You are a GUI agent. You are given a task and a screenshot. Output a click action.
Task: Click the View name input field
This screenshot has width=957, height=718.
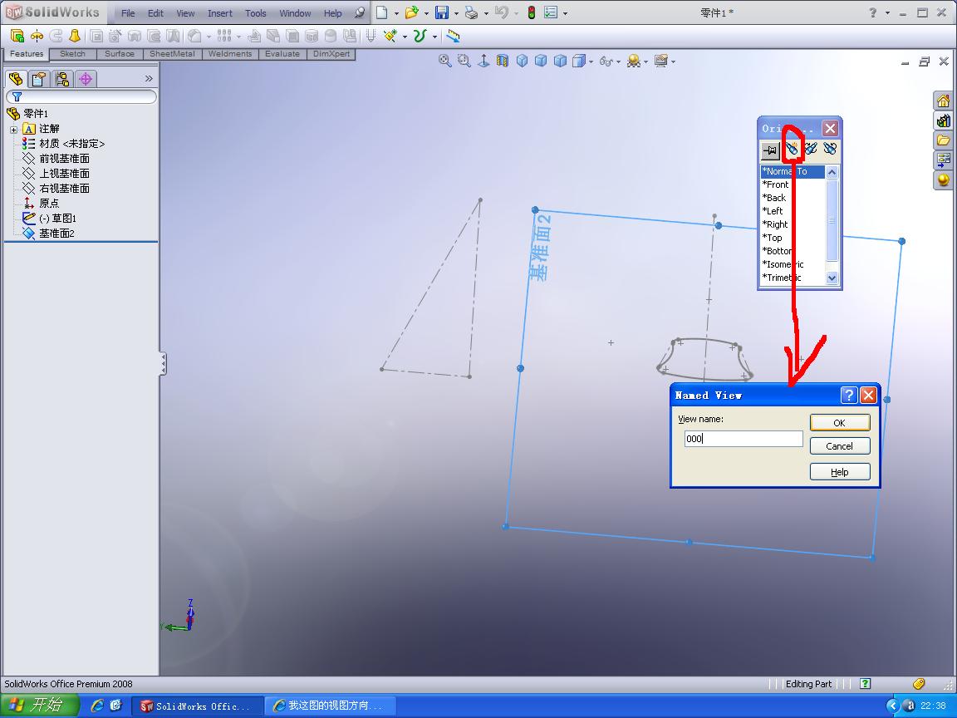point(743,439)
